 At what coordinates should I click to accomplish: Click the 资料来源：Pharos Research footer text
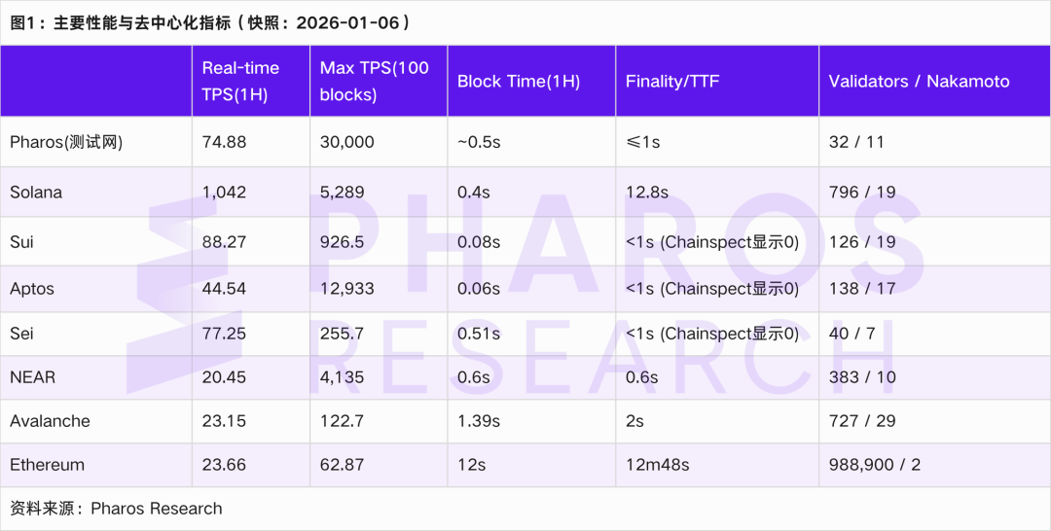point(116,509)
